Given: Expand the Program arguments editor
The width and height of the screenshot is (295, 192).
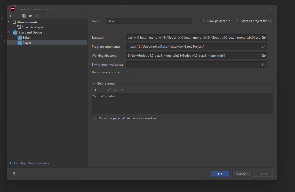Looking at the screenshot, I should tap(264, 46).
